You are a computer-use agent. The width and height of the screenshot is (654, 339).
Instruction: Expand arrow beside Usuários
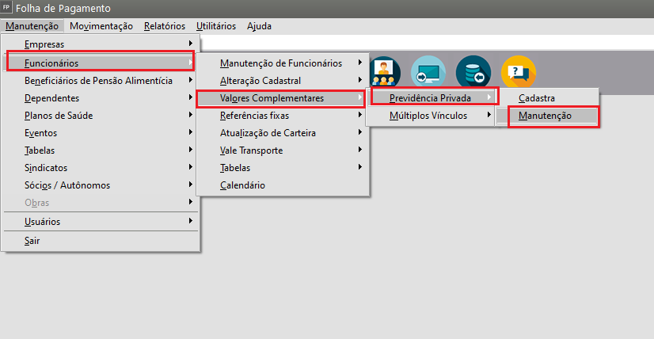191,221
